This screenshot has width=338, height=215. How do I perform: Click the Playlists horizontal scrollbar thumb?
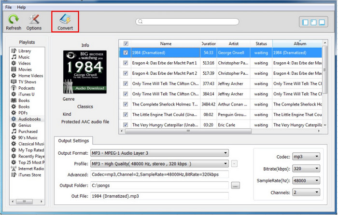24,202
